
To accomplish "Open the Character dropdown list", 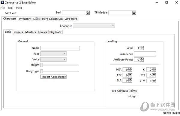I will click(94, 26).
